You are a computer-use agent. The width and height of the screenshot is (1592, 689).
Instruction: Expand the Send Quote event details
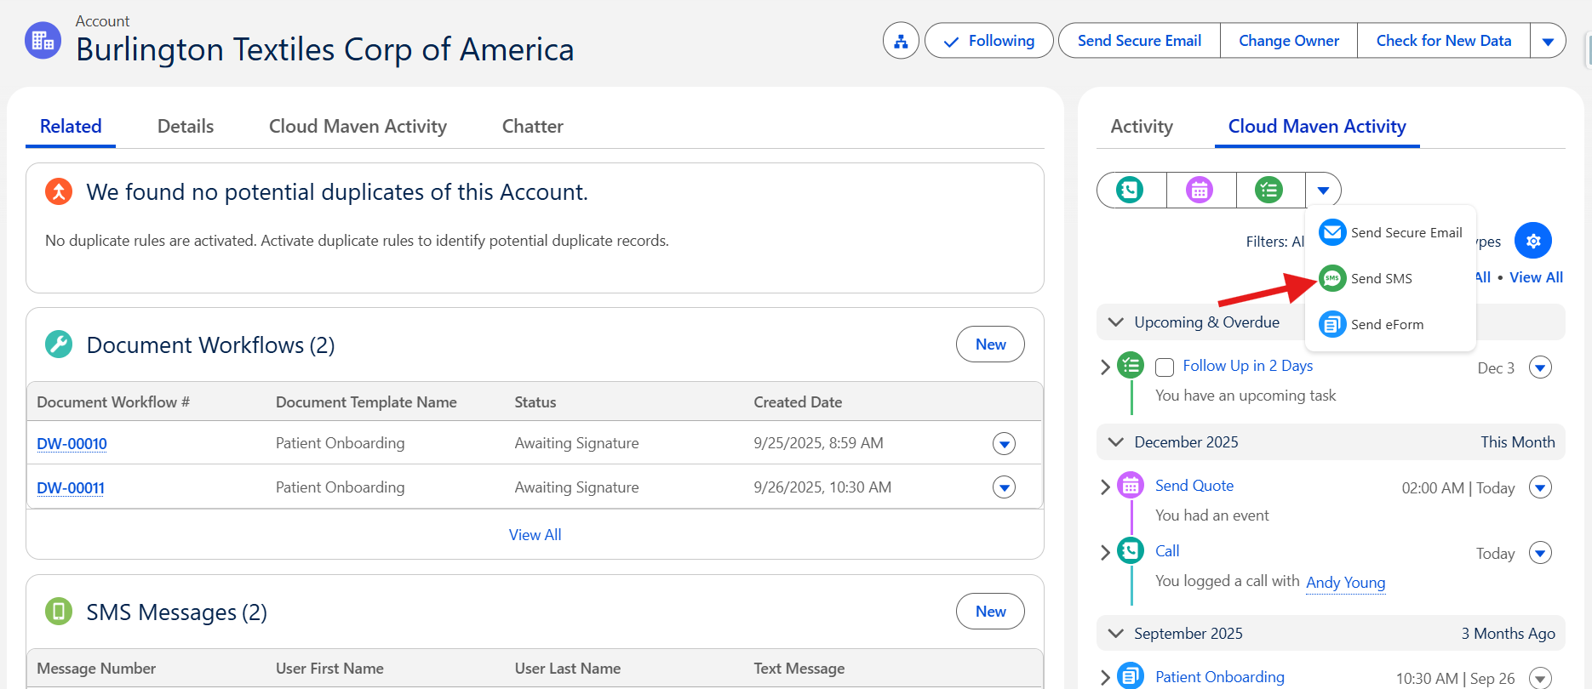tap(1105, 487)
